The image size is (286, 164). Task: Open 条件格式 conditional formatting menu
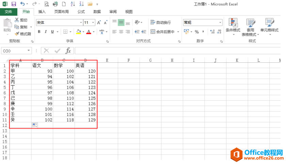pos(233,27)
